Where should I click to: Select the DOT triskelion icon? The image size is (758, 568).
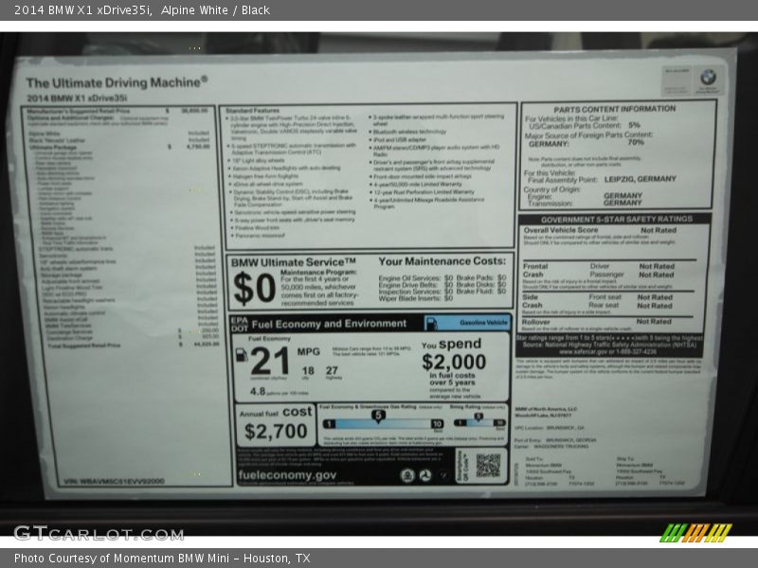425,474
